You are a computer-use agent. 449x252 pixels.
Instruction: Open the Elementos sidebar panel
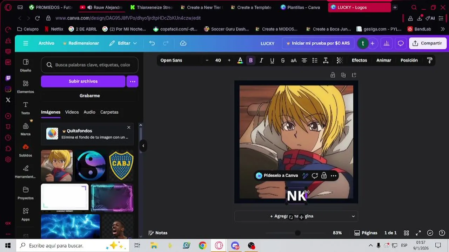[x=26, y=87]
